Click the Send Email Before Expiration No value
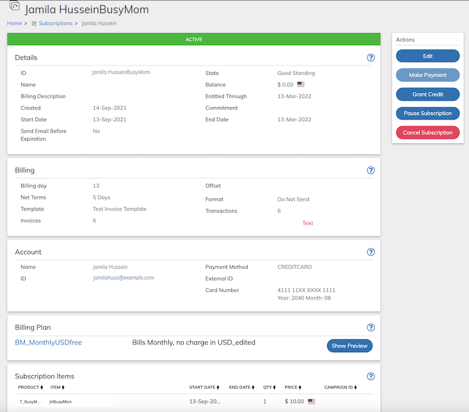Viewport: 469px width, 412px height. point(96,131)
